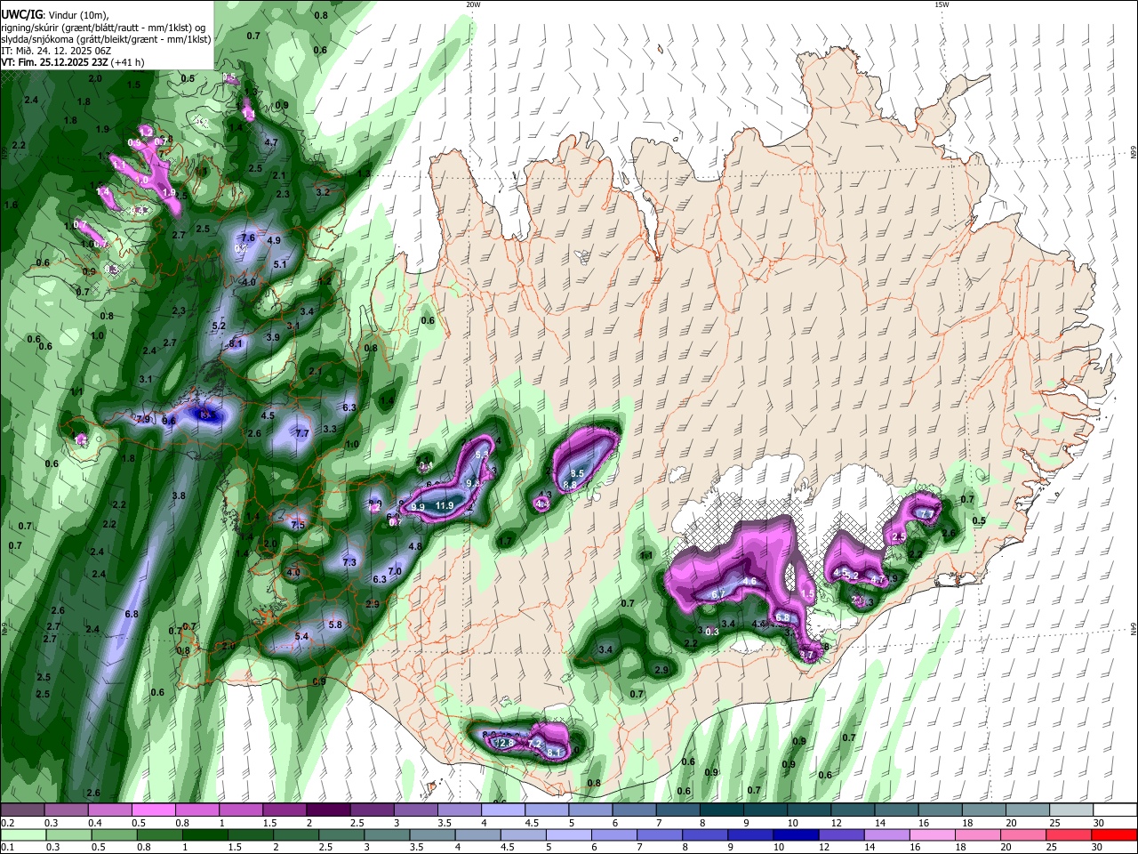
Task: Click the light pink swatch labeled 16 in bottom legend
Action: point(933,834)
